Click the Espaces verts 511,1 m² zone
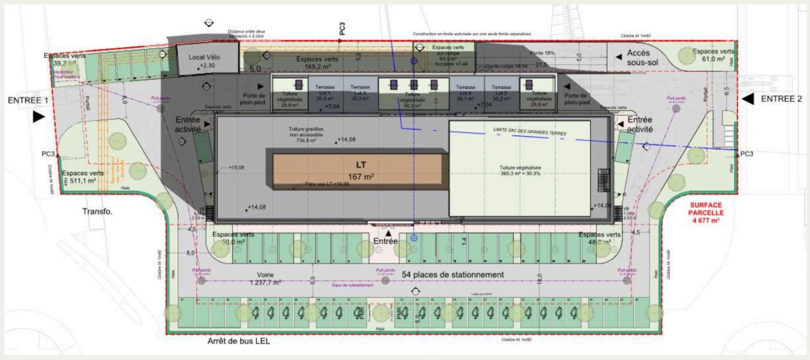 (x=83, y=177)
